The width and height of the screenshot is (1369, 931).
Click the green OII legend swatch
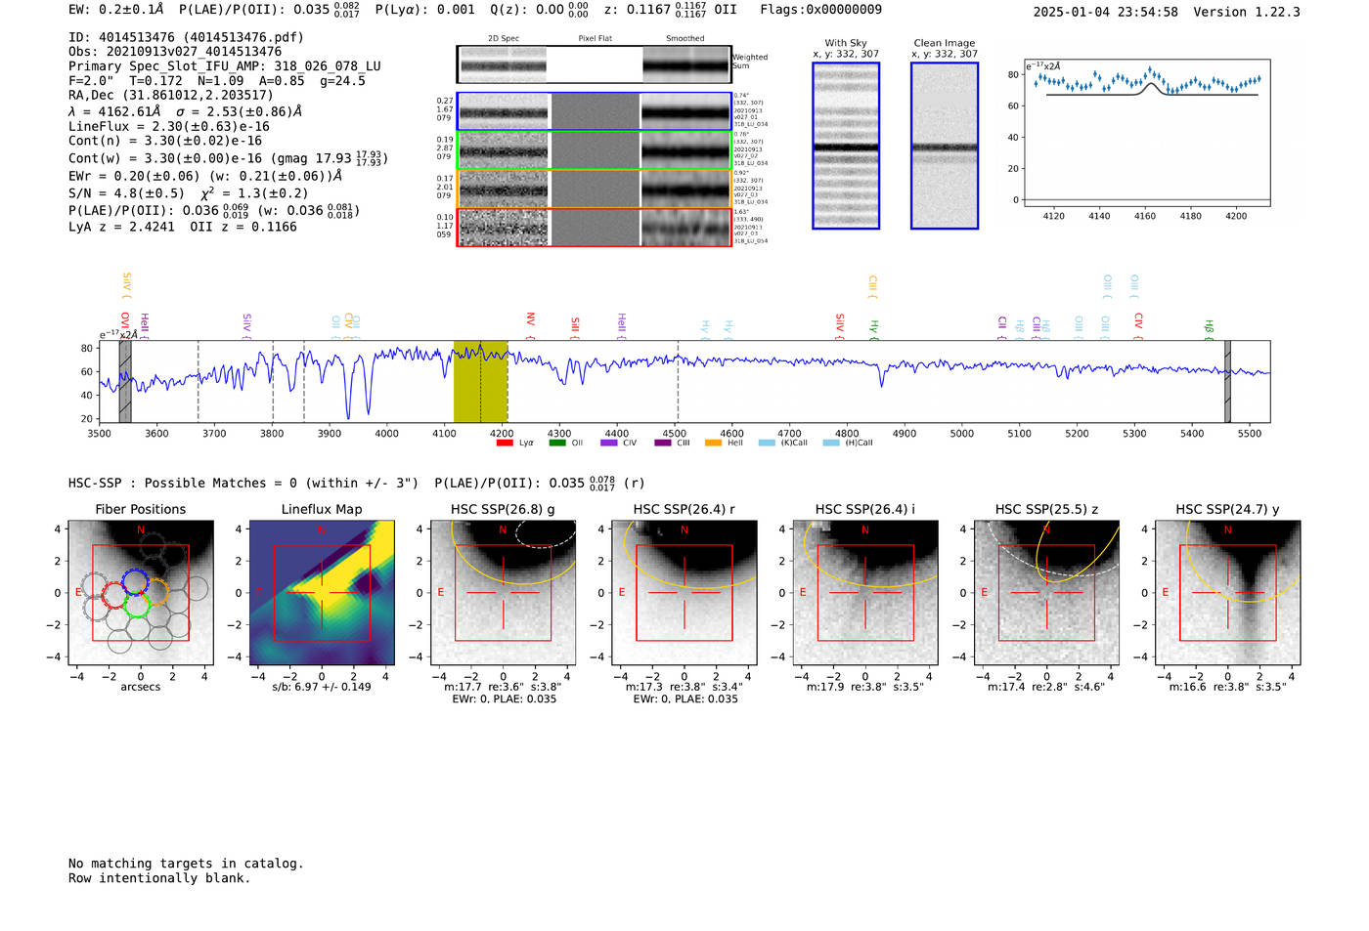pyautogui.click(x=556, y=443)
